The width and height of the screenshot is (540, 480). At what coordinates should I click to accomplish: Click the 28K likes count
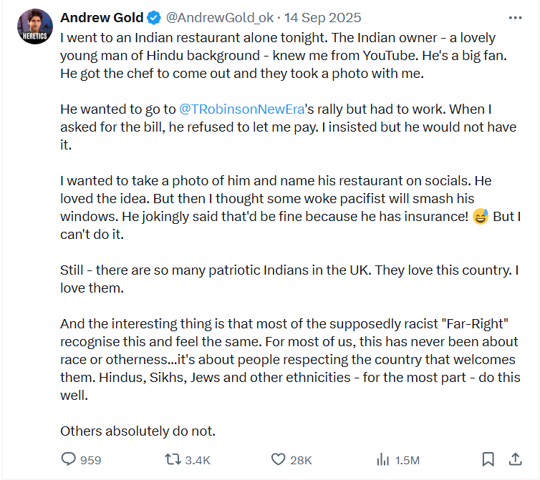[x=301, y=460]
